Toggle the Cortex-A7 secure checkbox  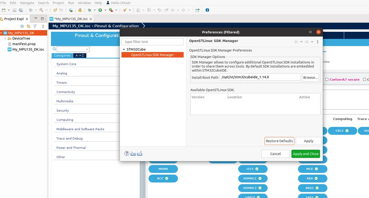click(x=327, y=80)
